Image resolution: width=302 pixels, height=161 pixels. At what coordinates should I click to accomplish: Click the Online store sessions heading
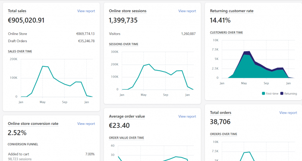[x=128, y=11]
